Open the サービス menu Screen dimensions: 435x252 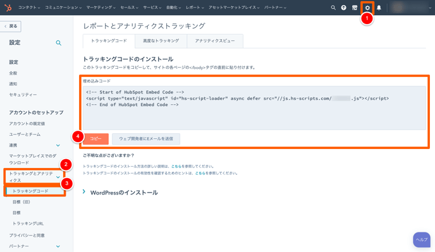(152, 8)
